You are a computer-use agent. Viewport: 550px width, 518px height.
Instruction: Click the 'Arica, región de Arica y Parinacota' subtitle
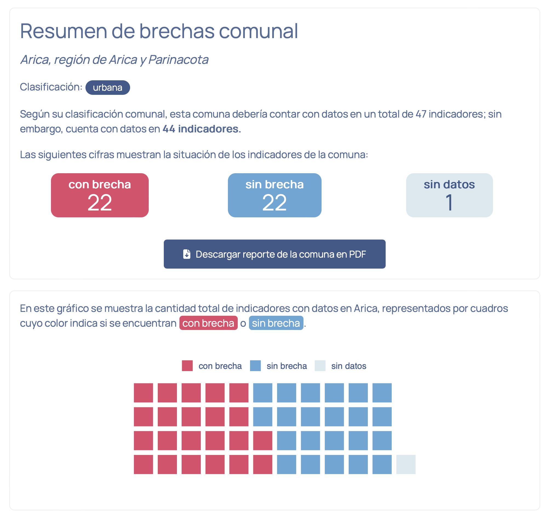coord(114,59)
